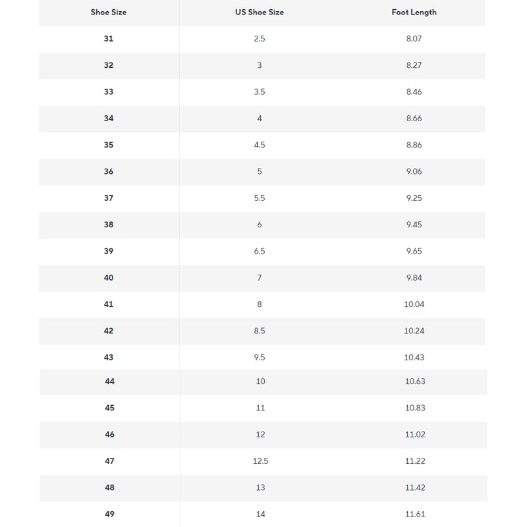Click US shoe size 9.5 value
This screenshot has height=527, width=527.
260,357
